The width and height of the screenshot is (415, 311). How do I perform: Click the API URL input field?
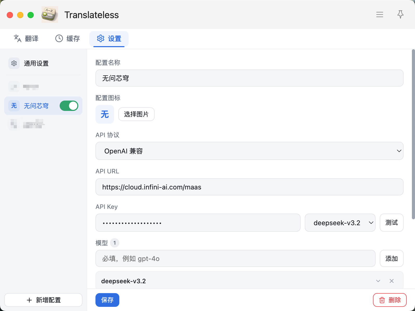coord(249,187)
